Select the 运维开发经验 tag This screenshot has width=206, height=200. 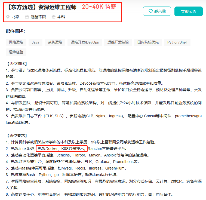(x=118, y=42)
